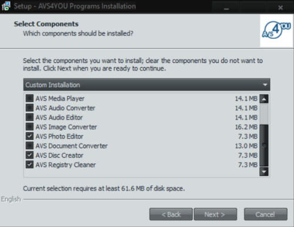Cancel the installation

(x=266, y=214)
